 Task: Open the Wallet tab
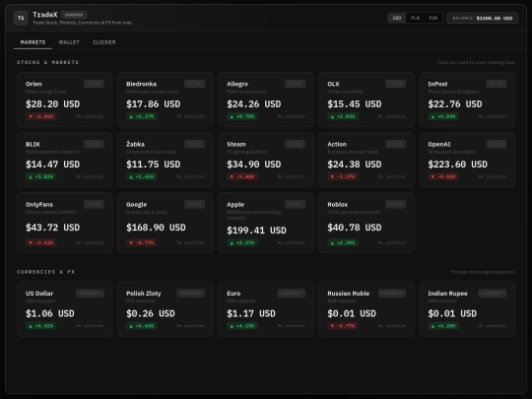coord(69,42)
